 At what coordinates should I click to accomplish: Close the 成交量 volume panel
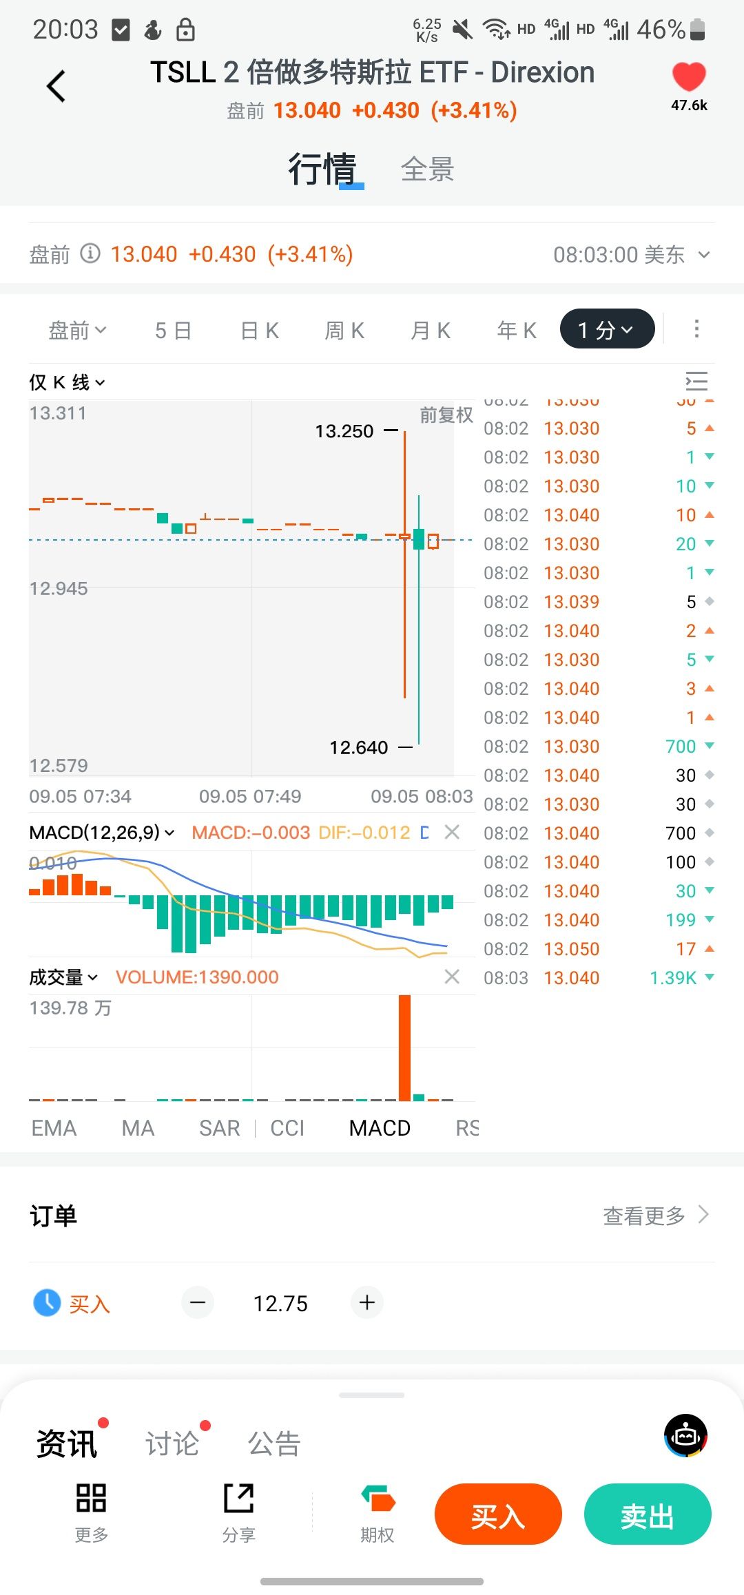(x=452, y=977)
